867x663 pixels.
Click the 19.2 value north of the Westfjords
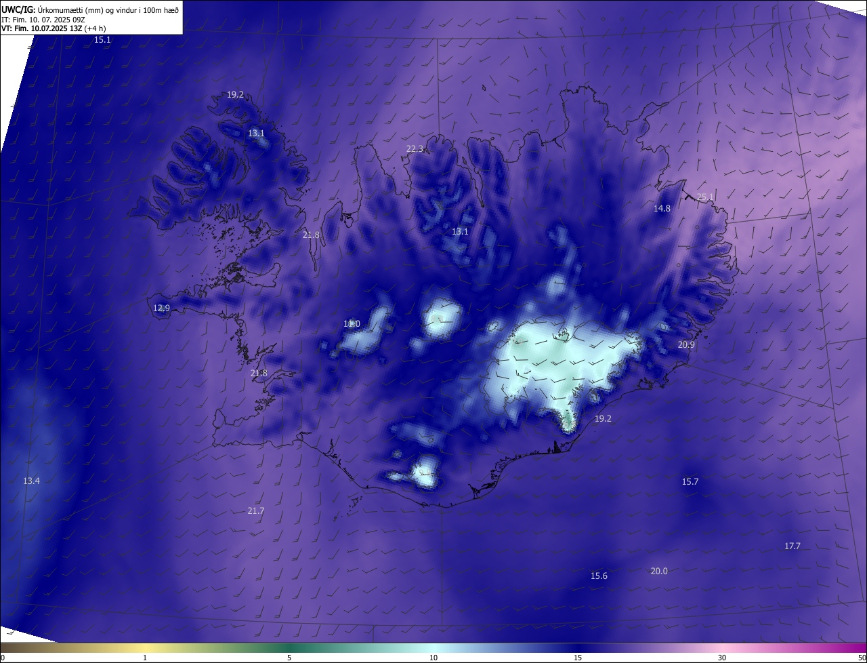[x=235, y=95]
